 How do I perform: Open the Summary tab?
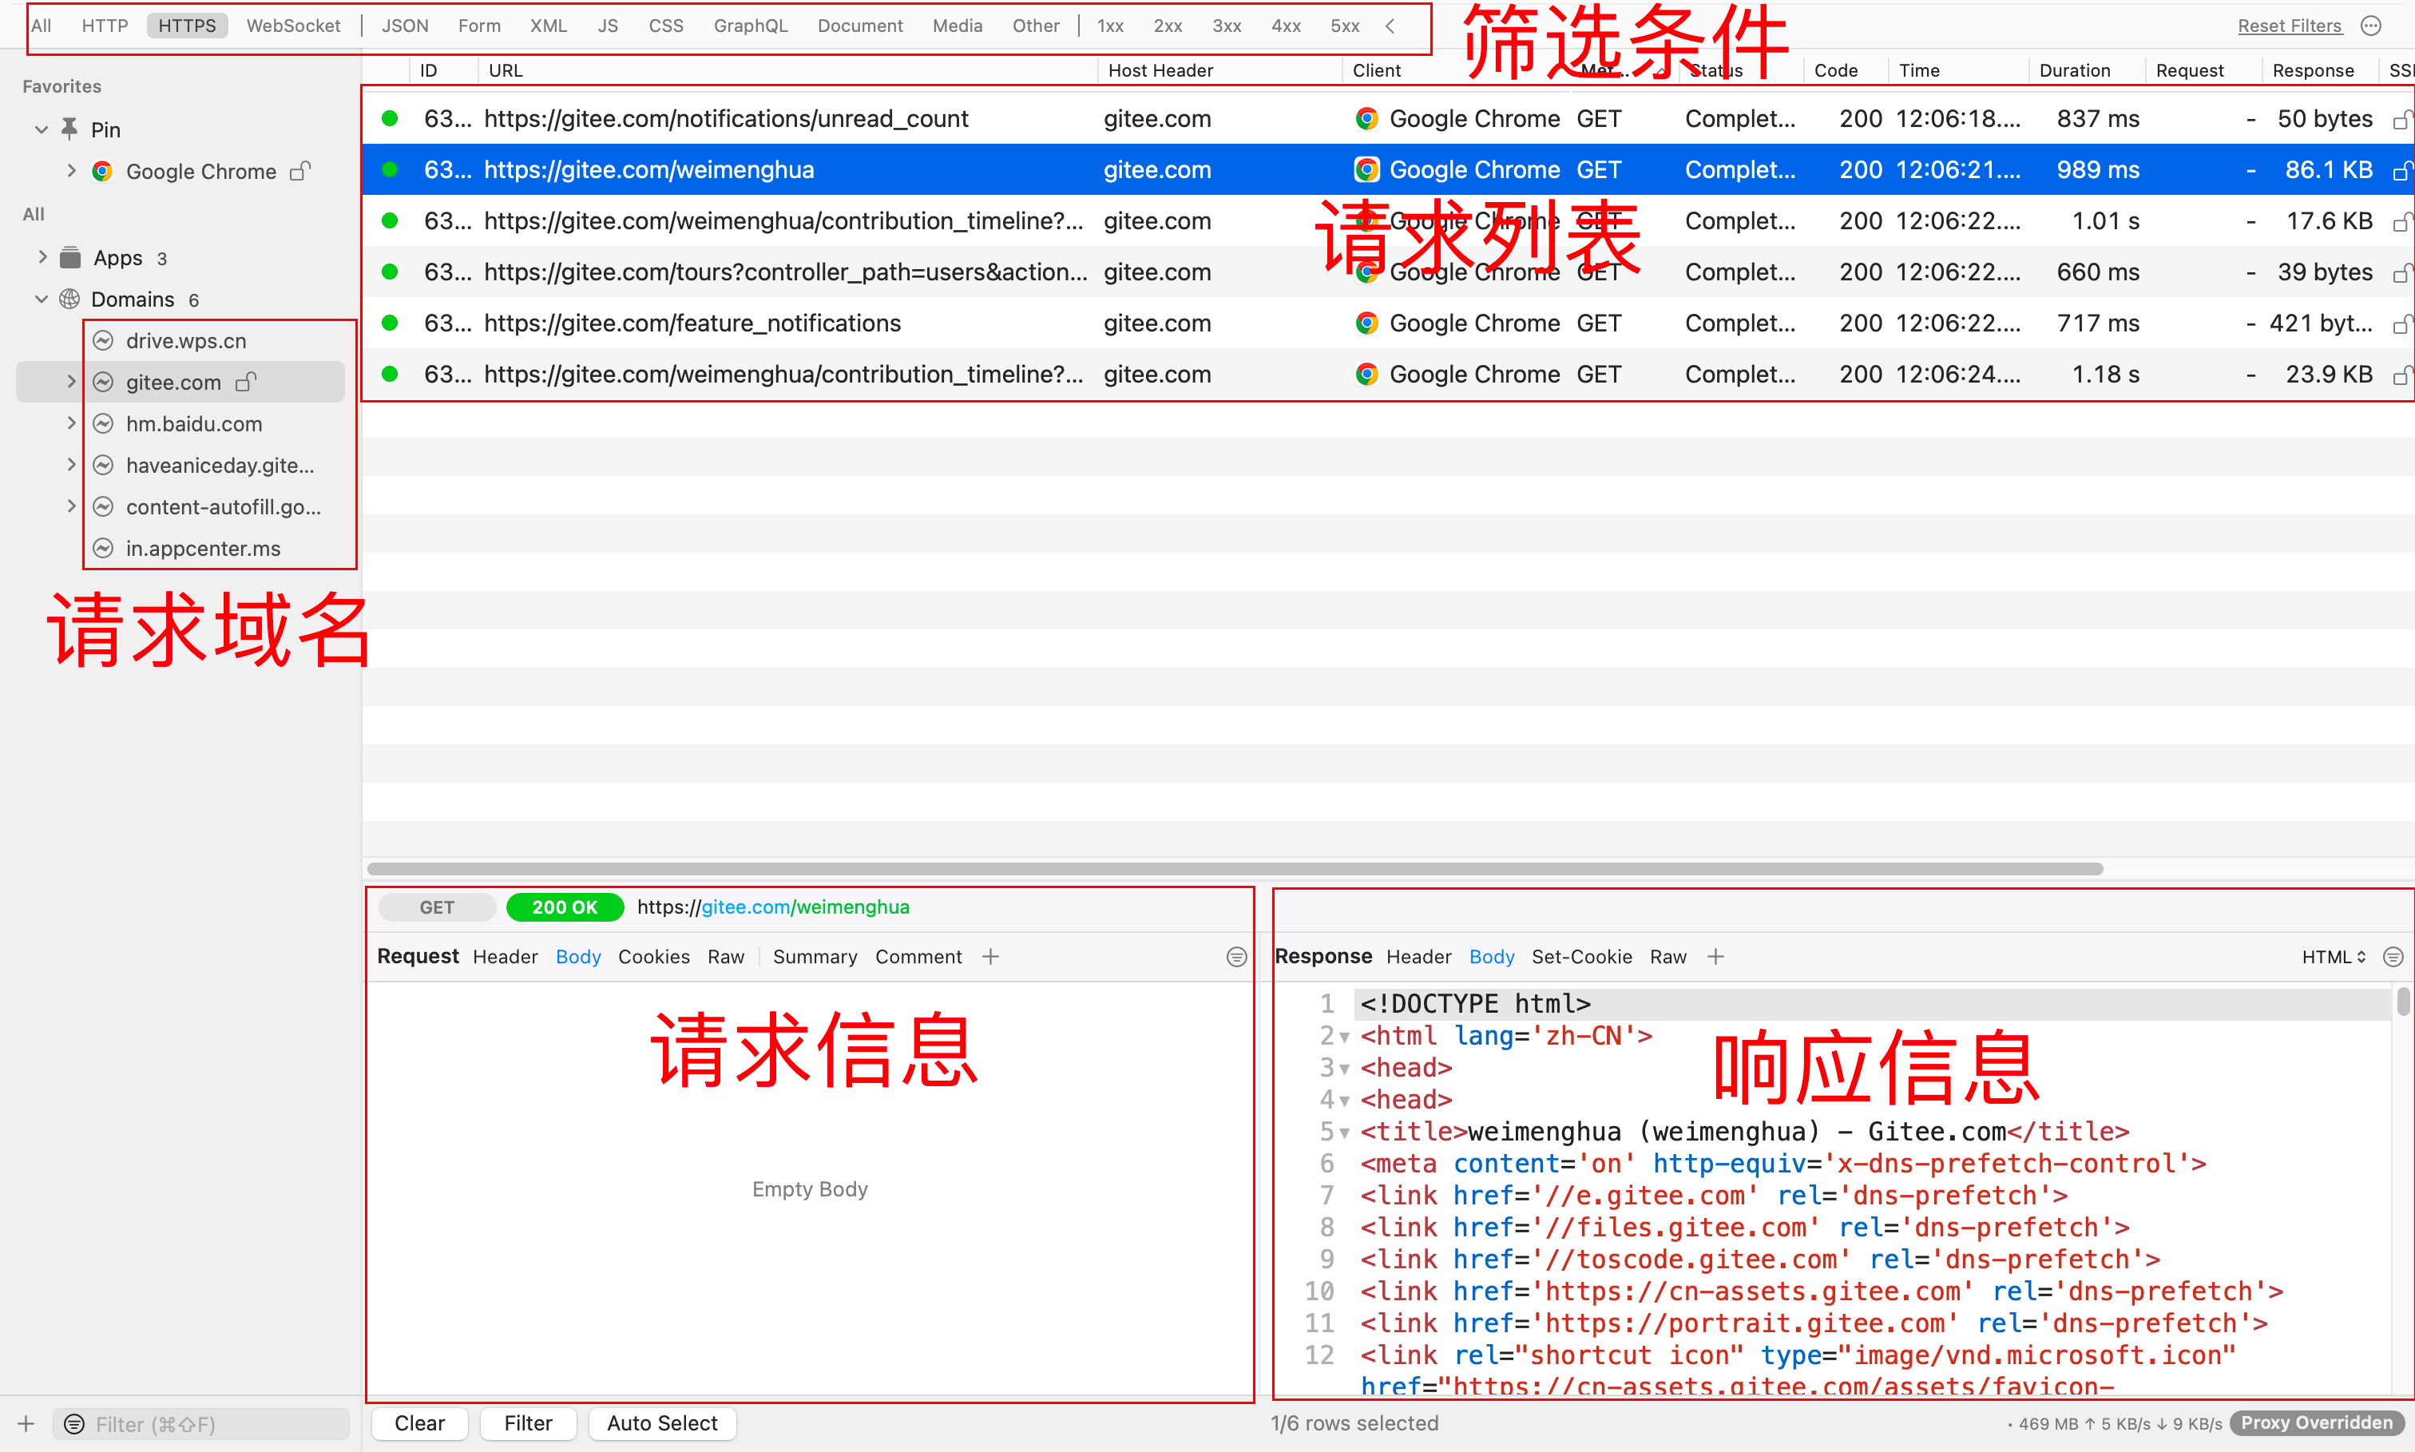pyautogui.click(x=815, y=957)
